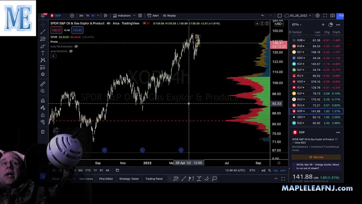Image resolution: width=362 pixels, height=204 pixels.
Task: Expand the time interval dropdown arrow
Action: [98, 16]
